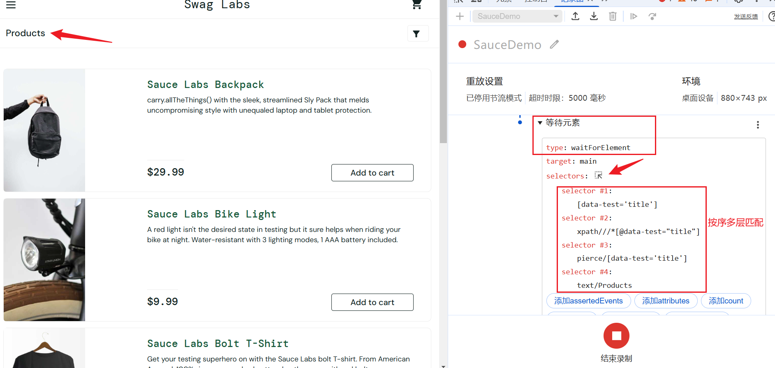Click the Sauce Labs Bike Light image
775x368 pixels.
click(44, 260)
